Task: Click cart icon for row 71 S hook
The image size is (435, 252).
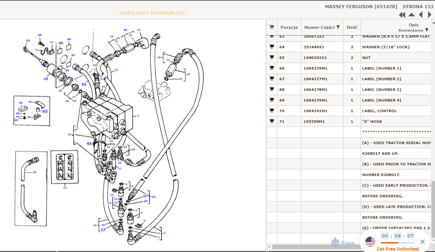Action: coord(272,121)
